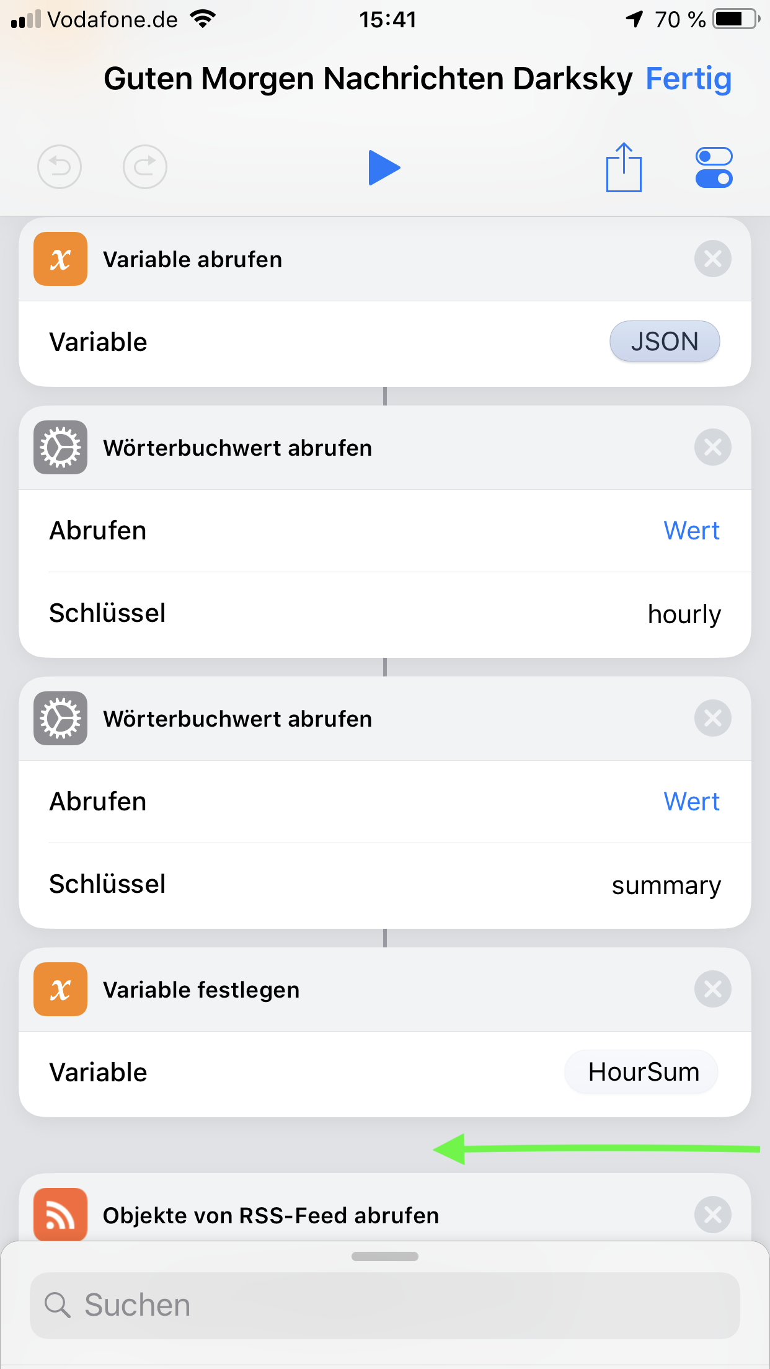Viewport: 770px width, 1369px height.
Task: Edit the HourSum variable name
Action: pyautogui.click(x=643, y=1072)
